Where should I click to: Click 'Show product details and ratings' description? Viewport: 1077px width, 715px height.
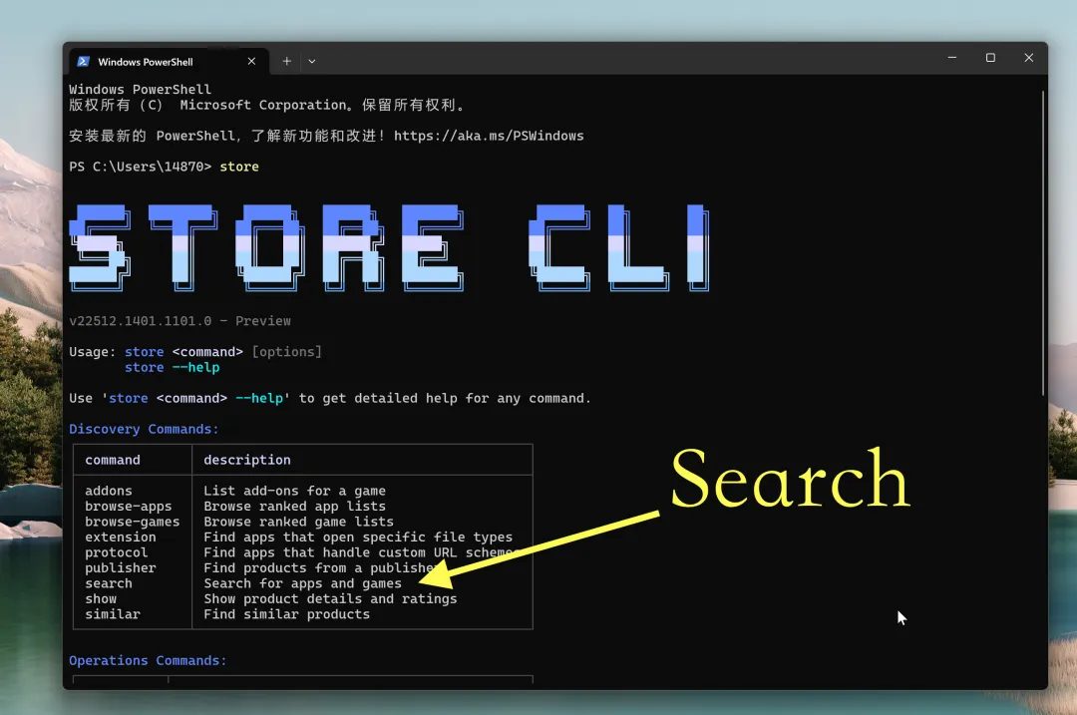click(x=330, y=599)
